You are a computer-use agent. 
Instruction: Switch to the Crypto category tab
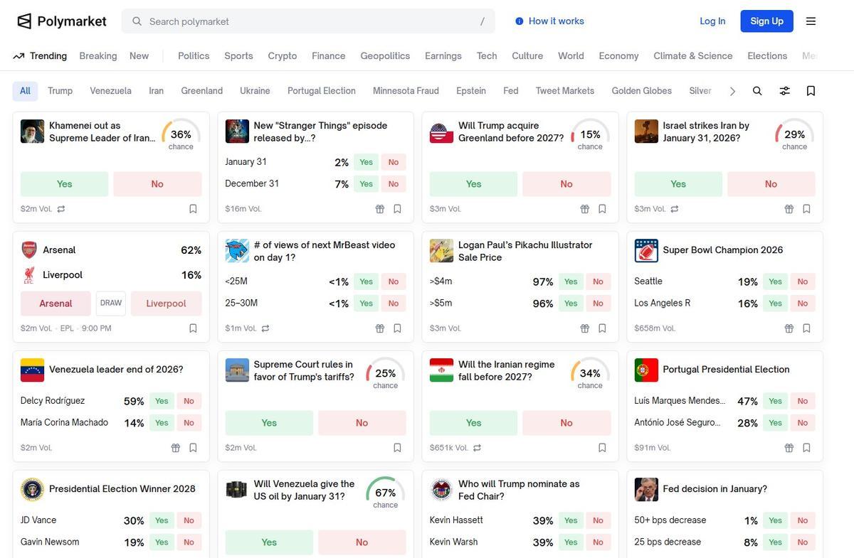(x=282, y=56)
